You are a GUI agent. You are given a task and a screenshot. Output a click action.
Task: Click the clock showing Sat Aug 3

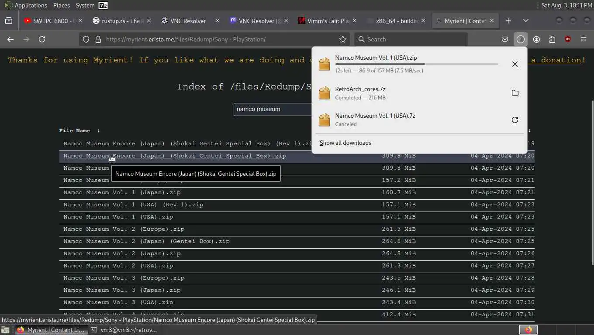point(566,5)
